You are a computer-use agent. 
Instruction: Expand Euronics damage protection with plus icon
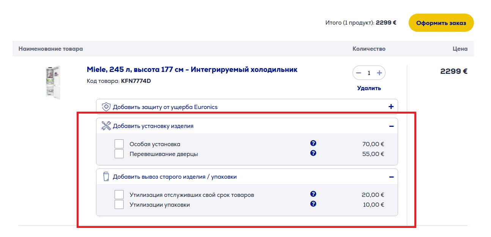391,107
